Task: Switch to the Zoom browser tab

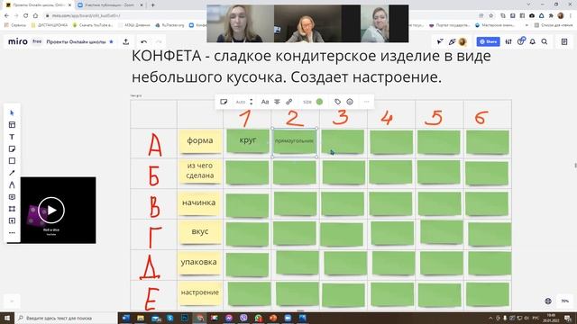Action: [110, 5]
